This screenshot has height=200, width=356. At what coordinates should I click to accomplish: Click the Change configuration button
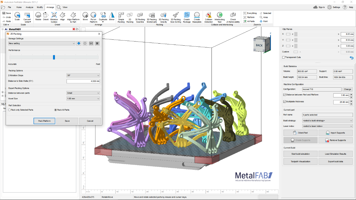click(x=347, y=89)
